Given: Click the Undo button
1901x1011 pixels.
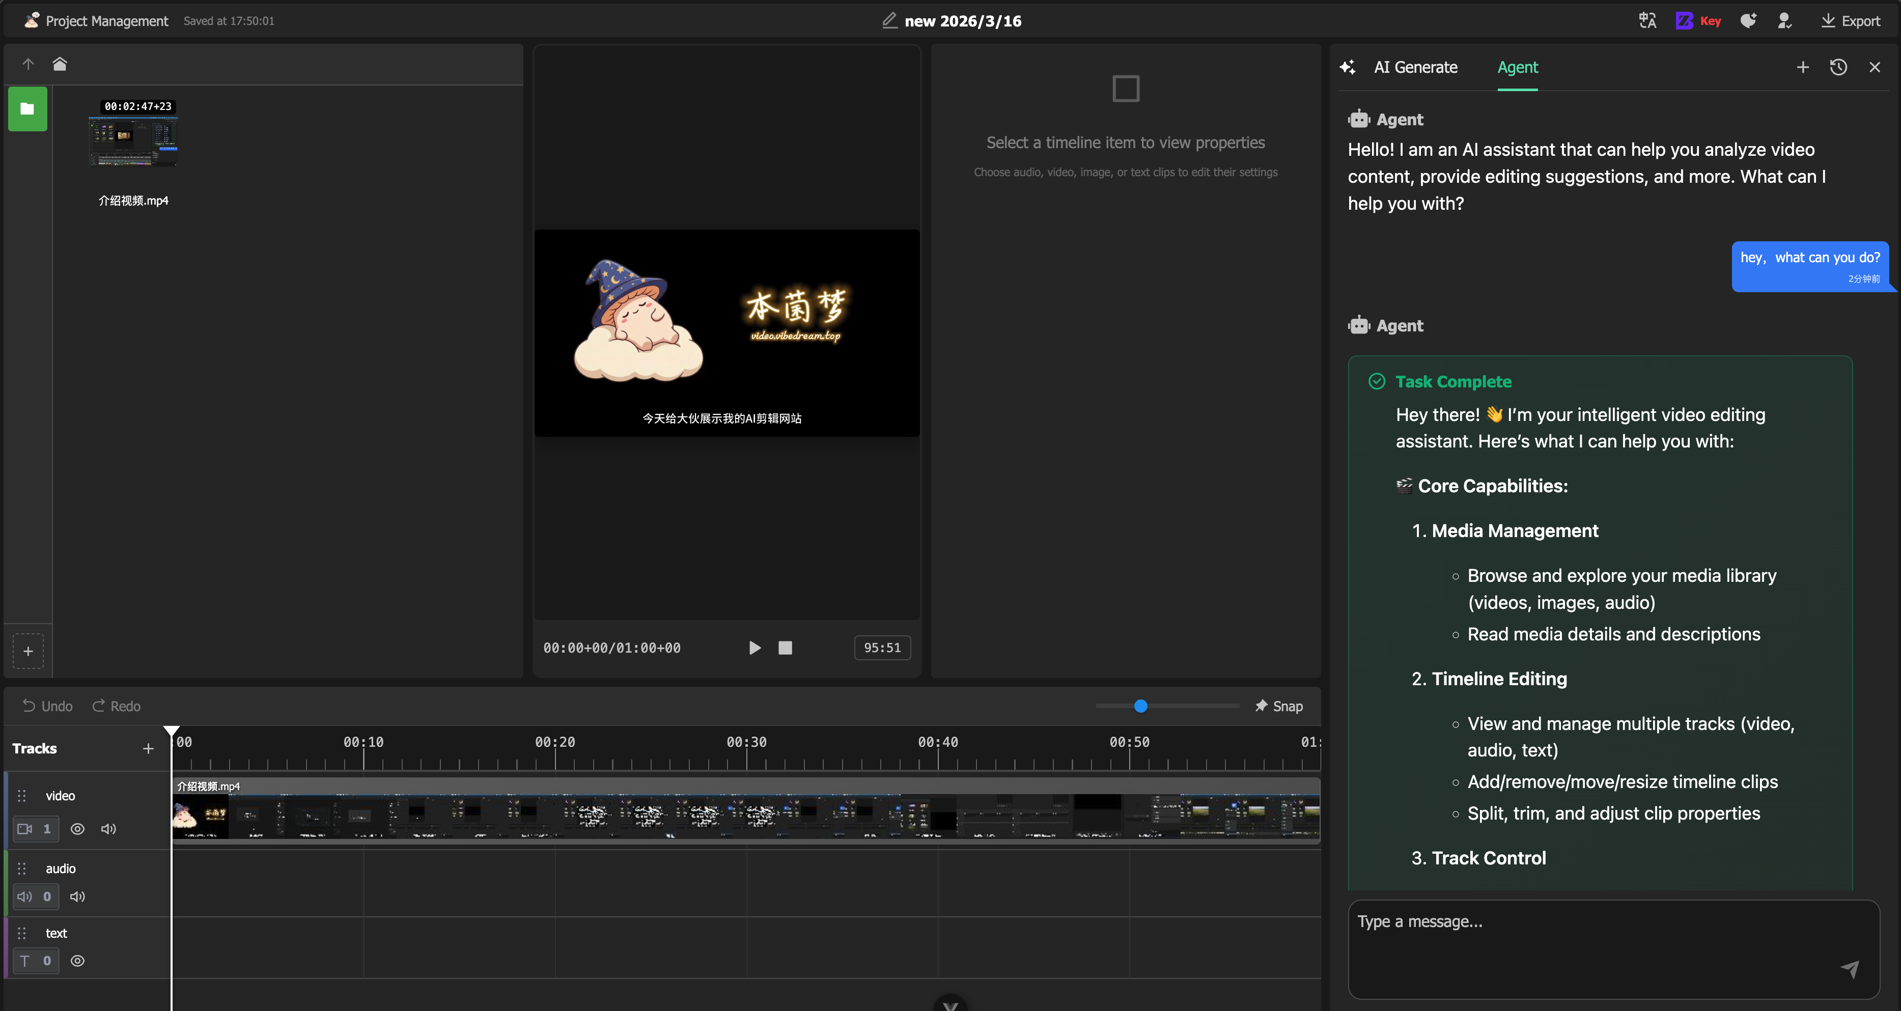Looking at the screenshot, I should pyautogui.click(x=48, y=706).
